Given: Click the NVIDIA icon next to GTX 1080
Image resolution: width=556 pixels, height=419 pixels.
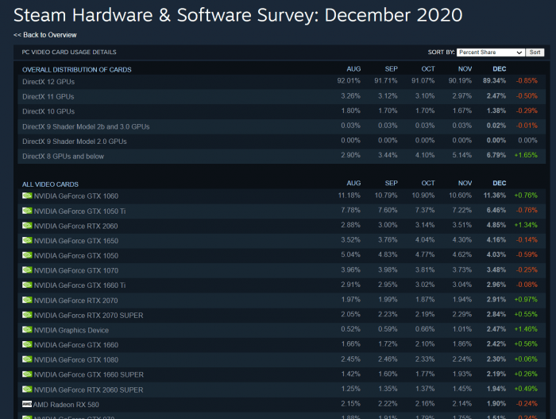Looking at the screenshot, I should pos(27,359).
